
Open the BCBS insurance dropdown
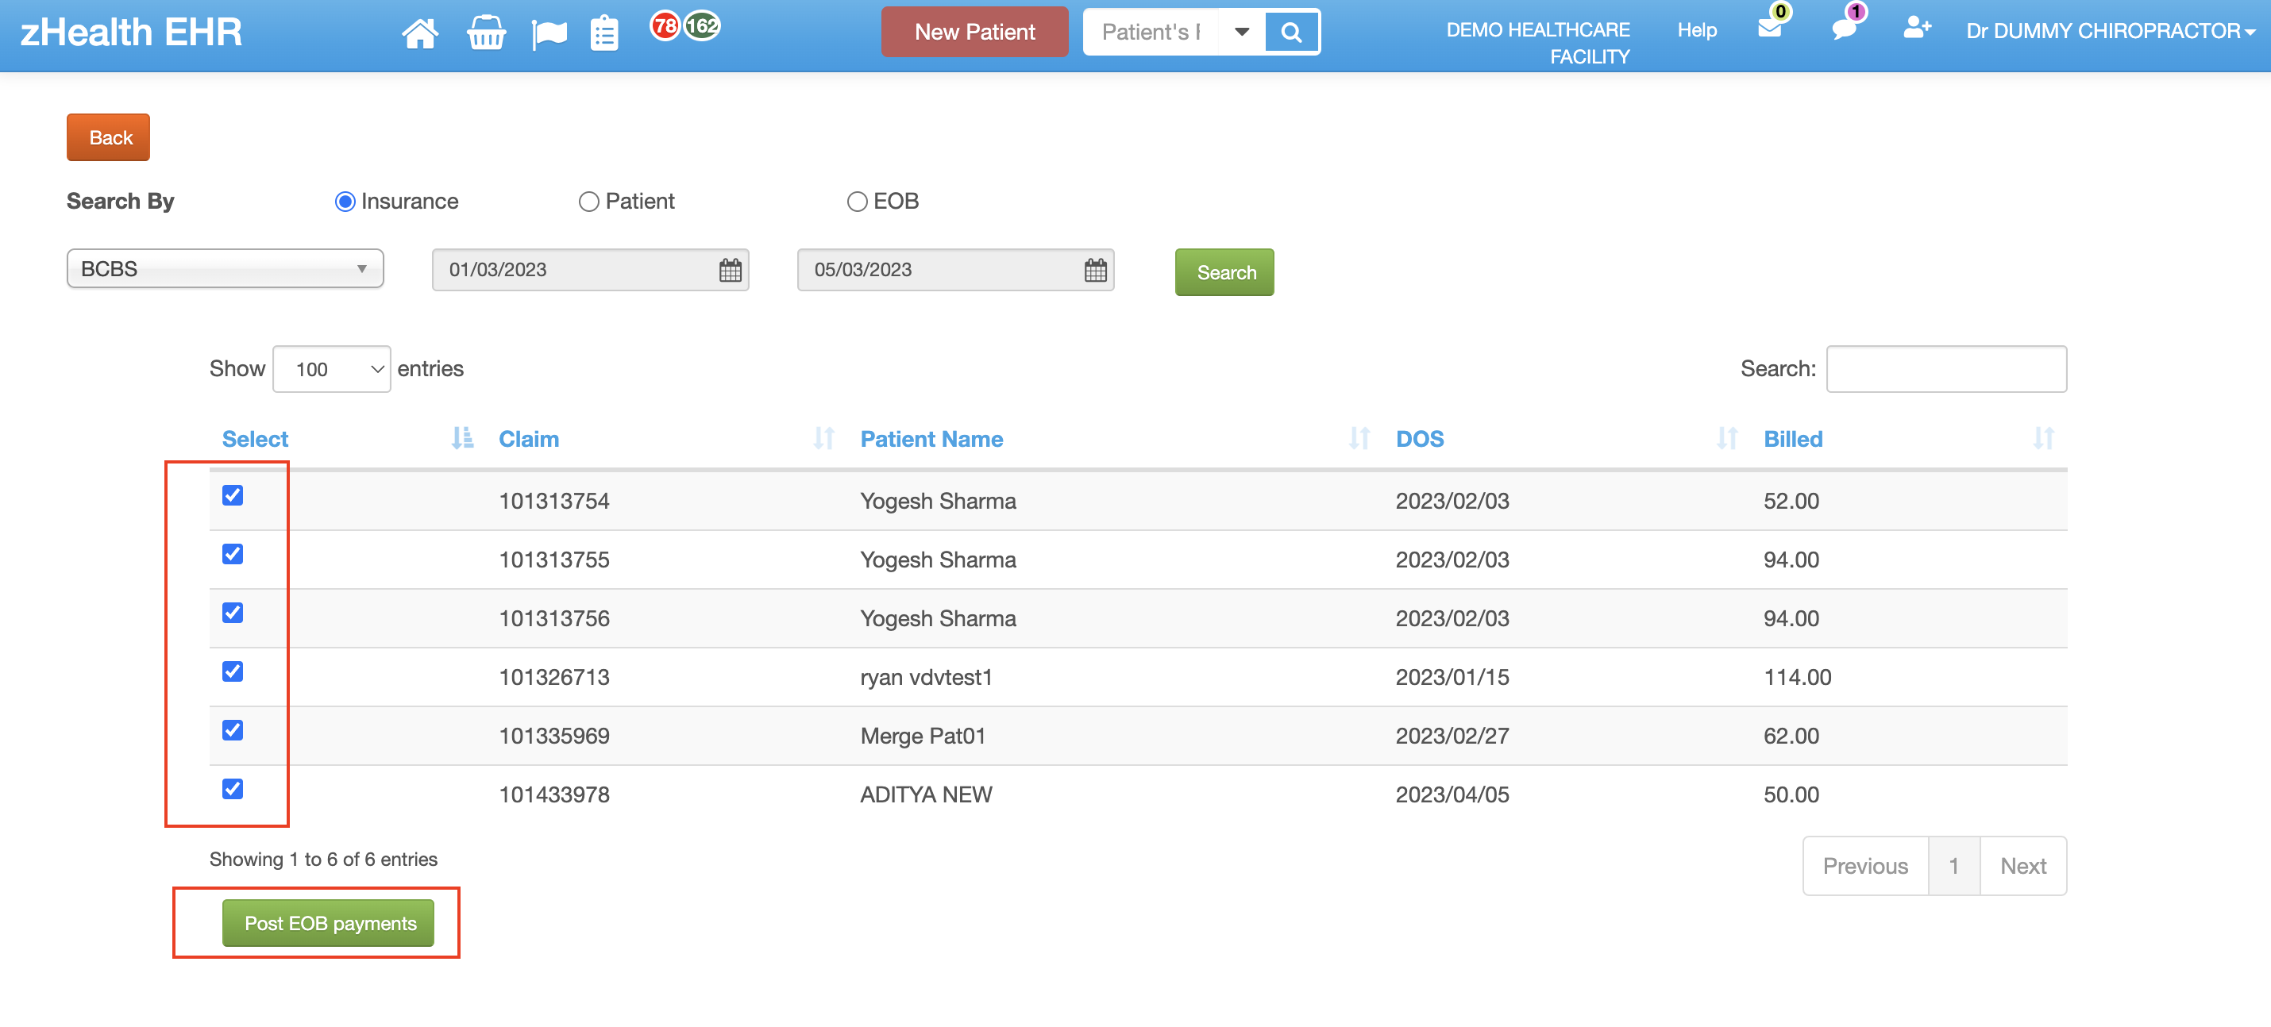tap(225, 268)
